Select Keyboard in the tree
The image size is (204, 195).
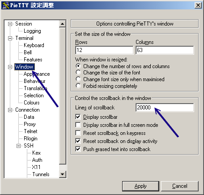tap(34, 45)
